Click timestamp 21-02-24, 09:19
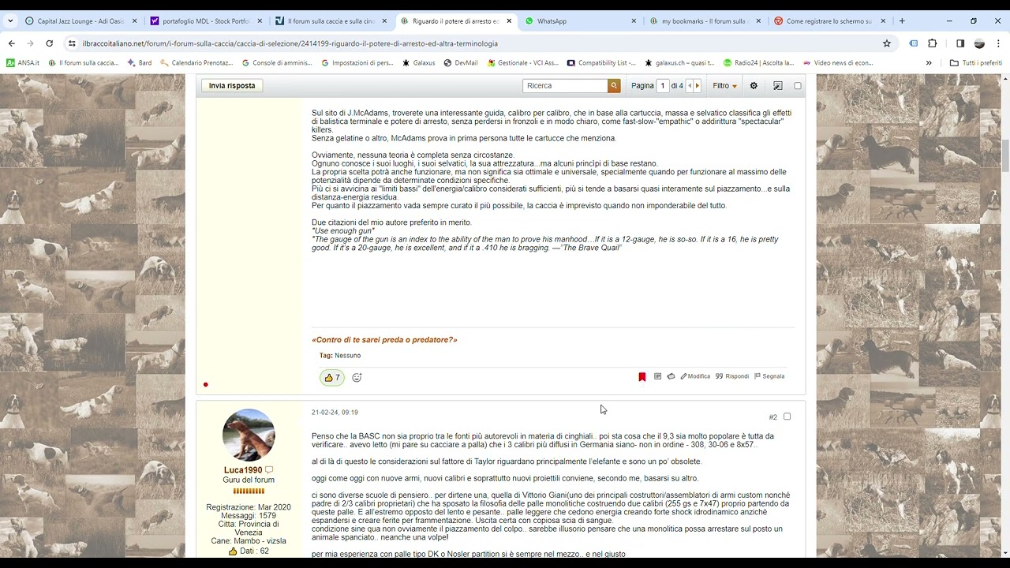This screenshot has height=568, width=1010. pyautogui.click(x=335, y=412)
